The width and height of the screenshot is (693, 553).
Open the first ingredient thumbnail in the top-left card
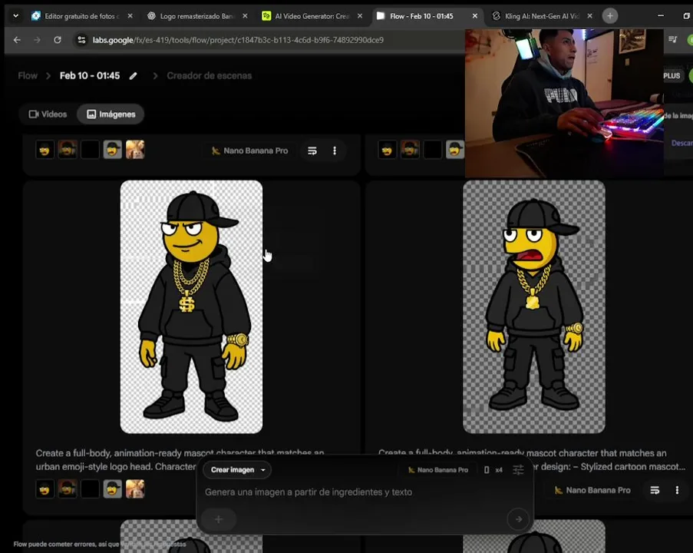click(45, 150)
